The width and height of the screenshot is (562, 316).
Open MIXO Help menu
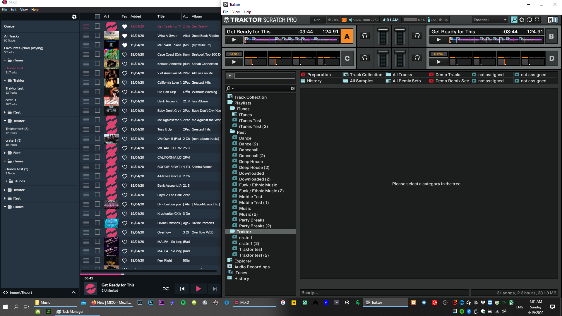(x=35, y=10)
